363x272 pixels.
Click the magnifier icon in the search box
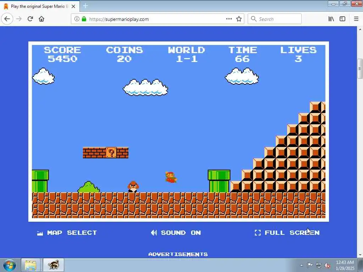pos(254,19)
